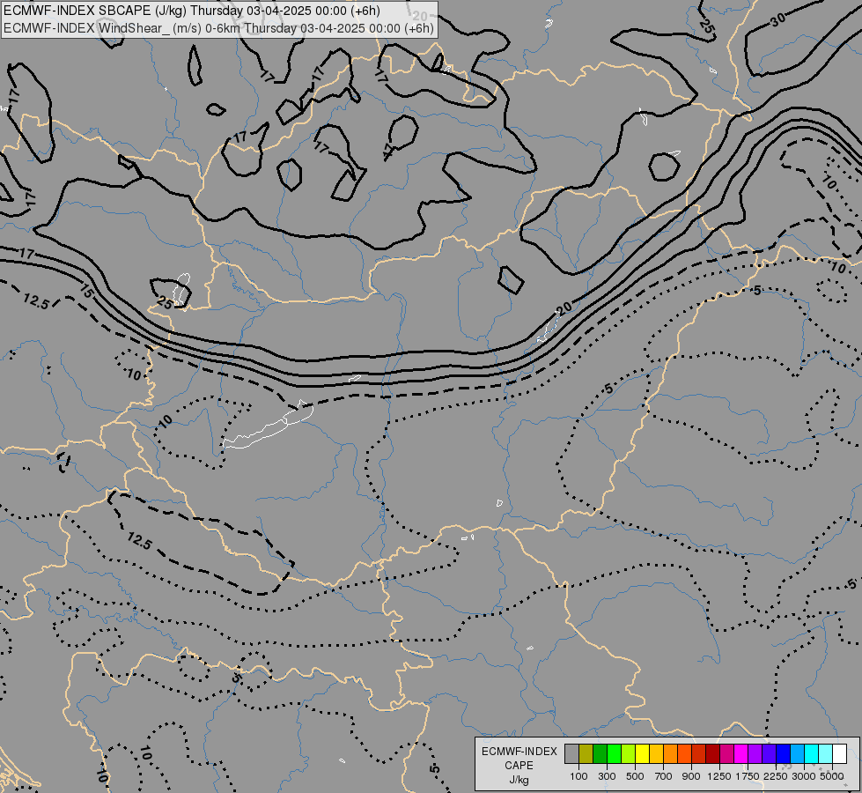The height and width of the screenshot is (793, 862).
Task: Click the gray swatch in the CAPE legend
Action: pyautogui.click(x=571, y=754)
